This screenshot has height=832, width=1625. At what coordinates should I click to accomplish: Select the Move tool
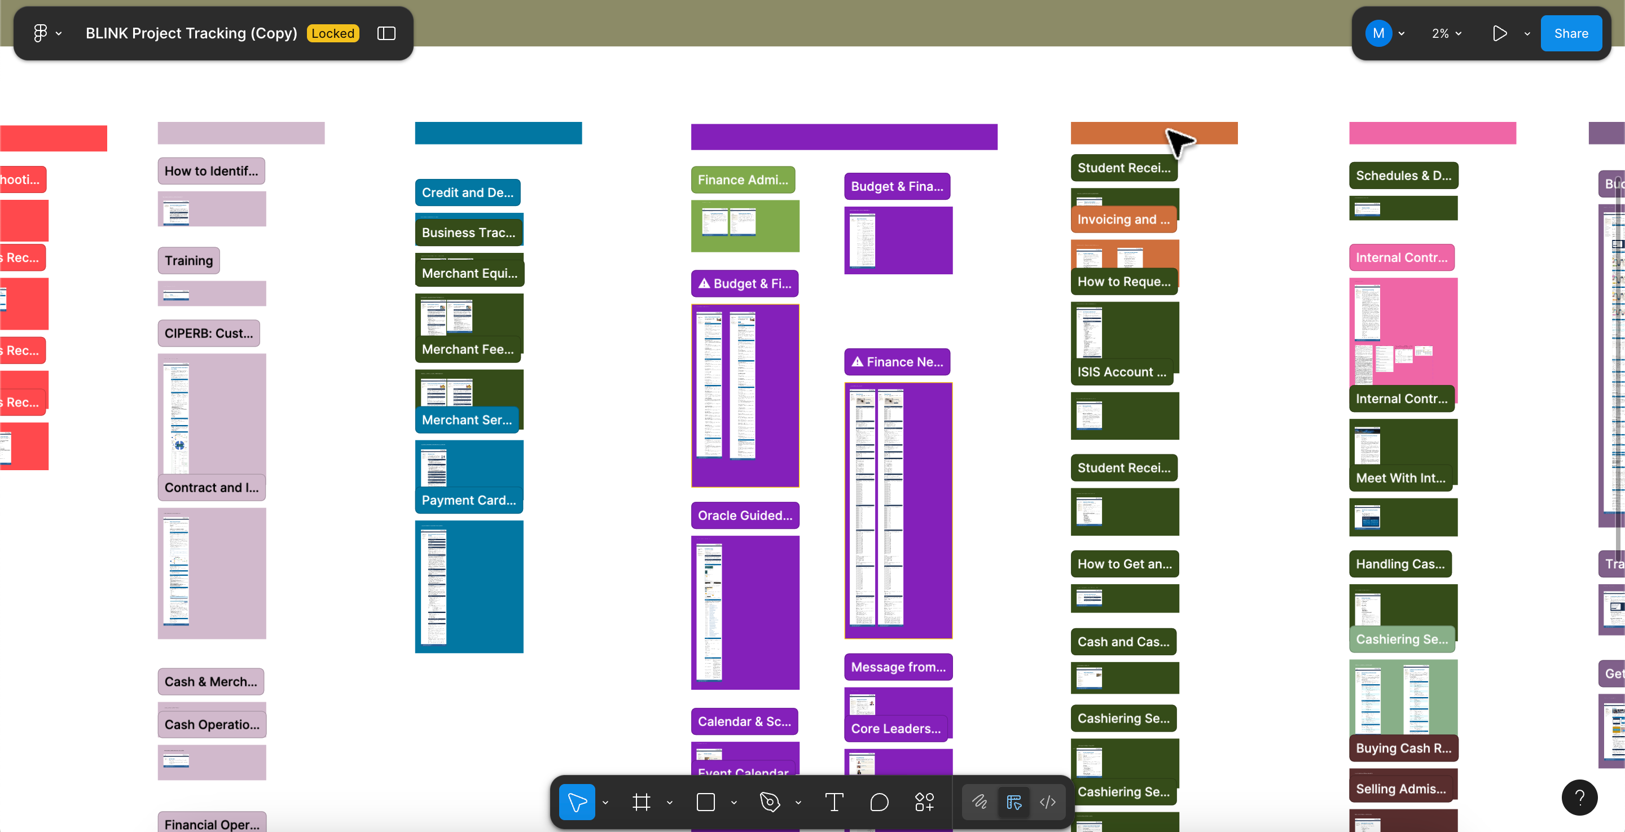[x=577, y=802]
